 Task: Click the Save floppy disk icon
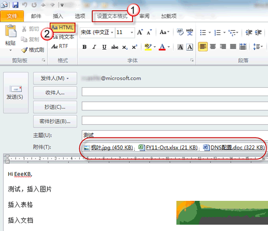16,4
